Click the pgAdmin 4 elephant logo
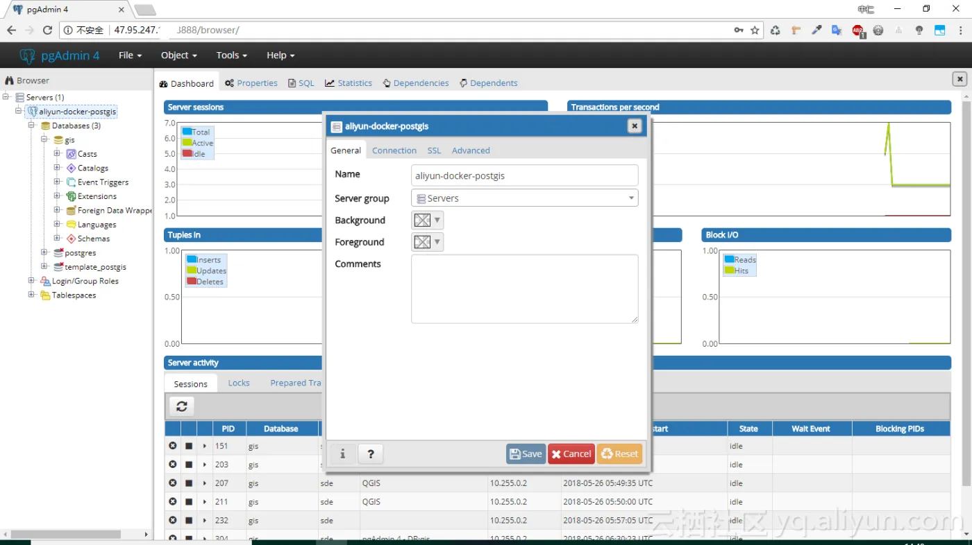The height and width of the screenshot is (545, 972). coord(27,56)
